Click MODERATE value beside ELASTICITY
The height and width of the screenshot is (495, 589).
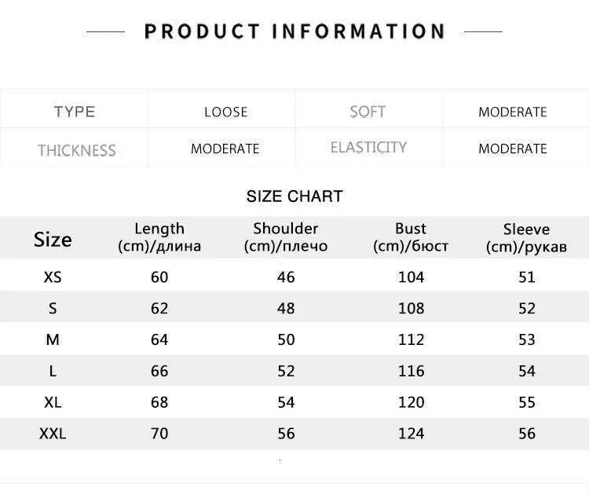[x=513, y=148]
